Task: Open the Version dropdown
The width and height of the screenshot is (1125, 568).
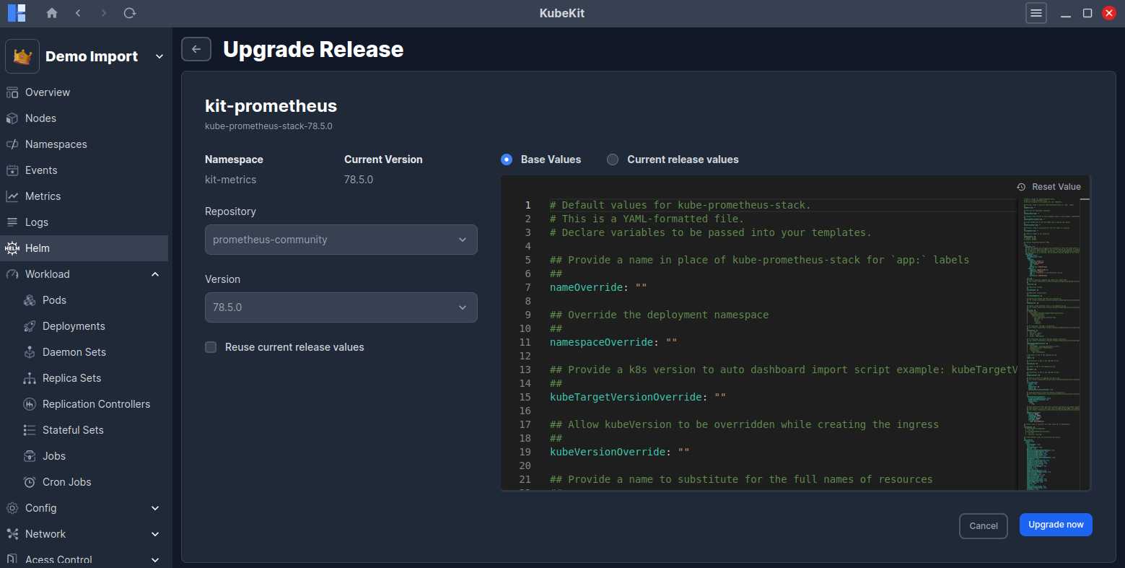Action: (341, 307)
